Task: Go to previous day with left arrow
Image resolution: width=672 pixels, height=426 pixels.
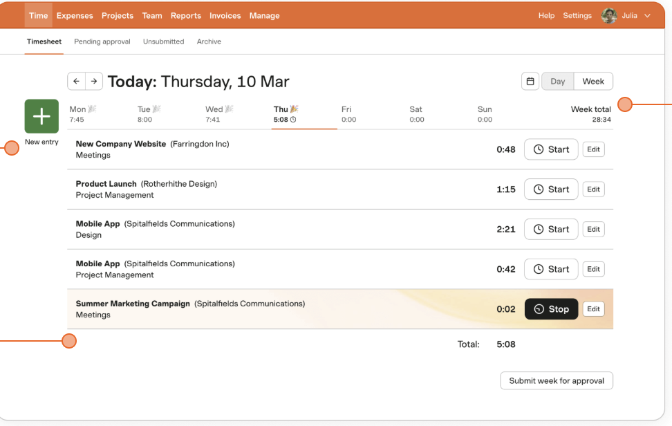Action: pyautogui.click(x=76, y=81)
